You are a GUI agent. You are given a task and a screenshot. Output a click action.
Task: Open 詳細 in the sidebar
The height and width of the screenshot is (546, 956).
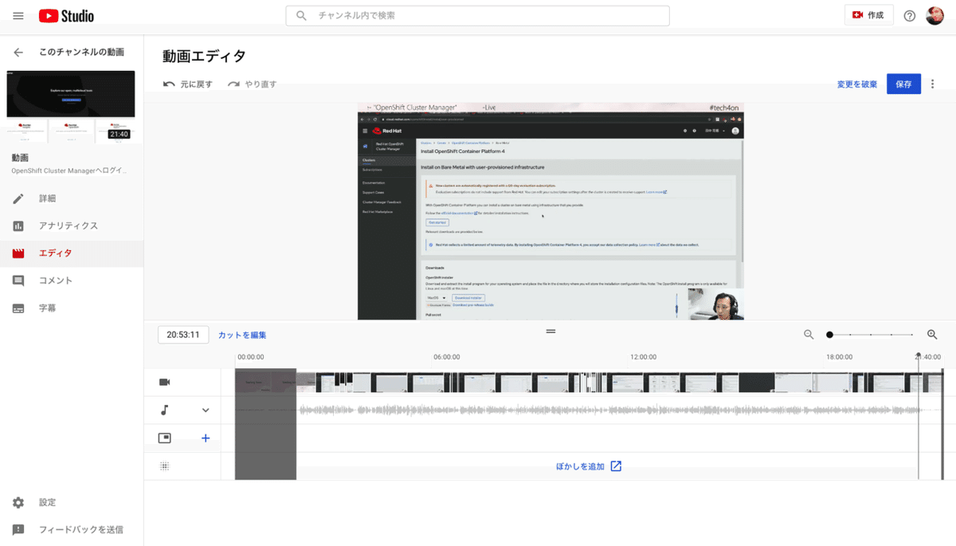(72, 198)
